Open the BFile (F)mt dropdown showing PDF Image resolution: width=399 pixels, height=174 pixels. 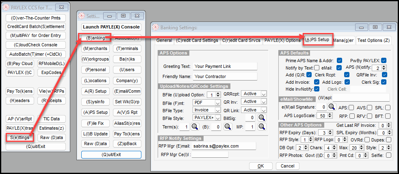pyautogui.click(x=206, y=103)
